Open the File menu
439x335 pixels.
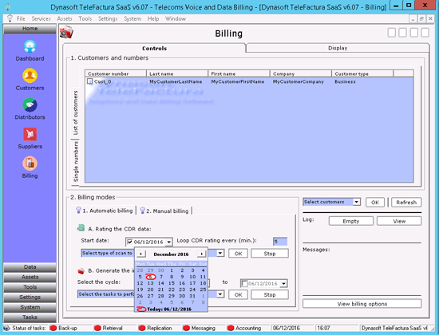(x=21, y=18)
